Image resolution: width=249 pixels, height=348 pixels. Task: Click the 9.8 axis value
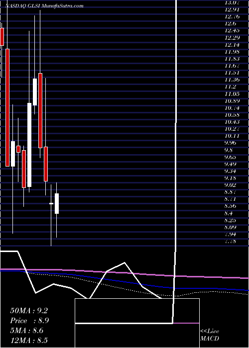click(229, 150)
